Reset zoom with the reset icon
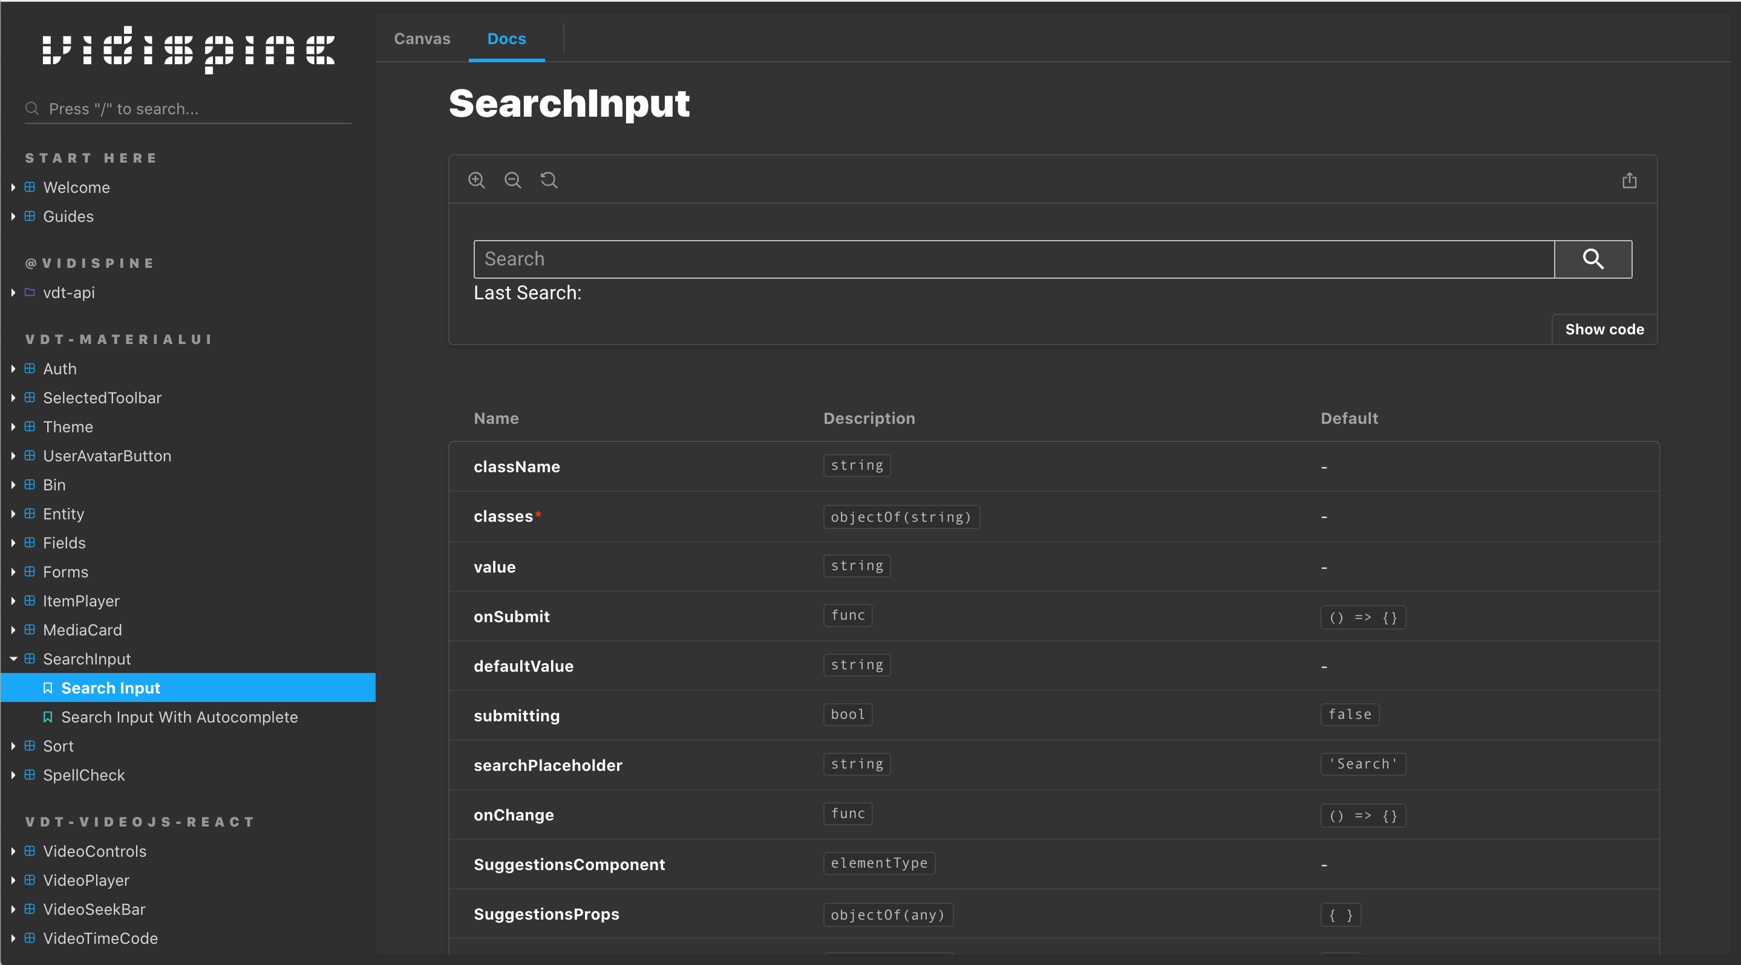The image size is (1741, 965). (549, 180)
